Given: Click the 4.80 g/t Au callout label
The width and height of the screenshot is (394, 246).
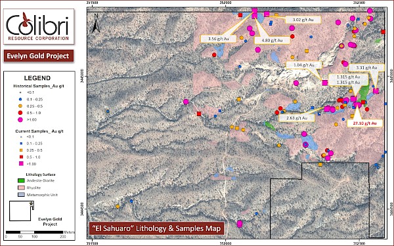Looking at the screenshot, I should tap(272, 40).
